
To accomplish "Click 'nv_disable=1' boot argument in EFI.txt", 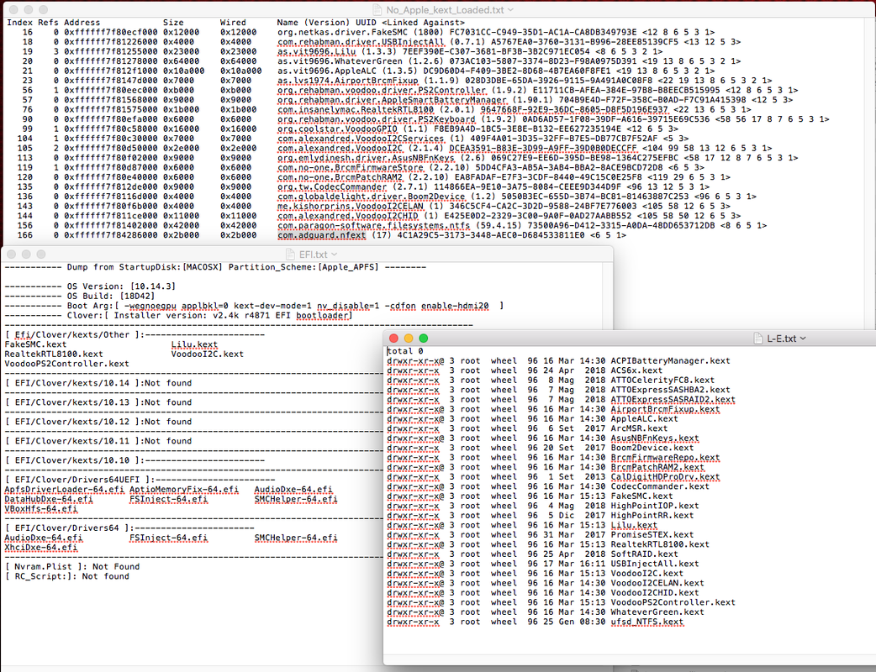I will [348, 306].
